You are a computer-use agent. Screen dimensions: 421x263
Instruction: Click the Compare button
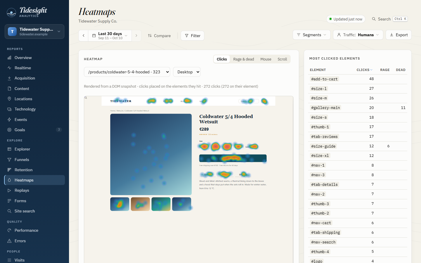(159, 36)
